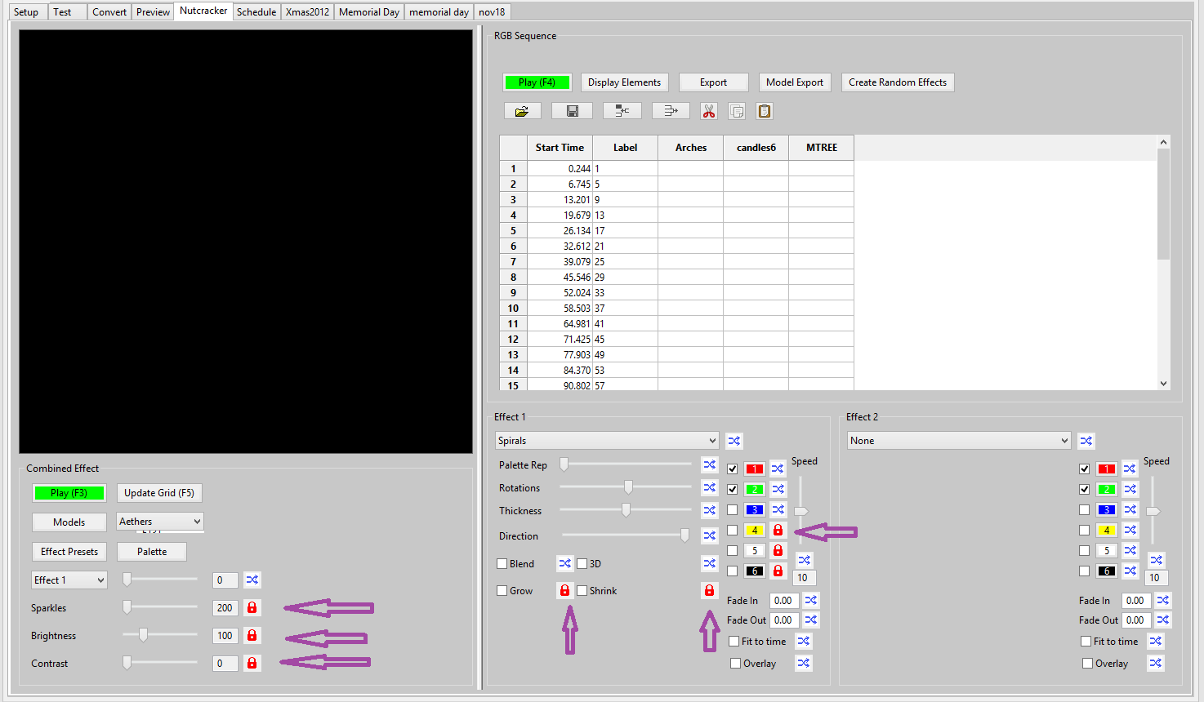The height and width of the screenshot is (702, 1204).
Task: Play combined effect with Play (F3)
Action: [x=69, y=493]
